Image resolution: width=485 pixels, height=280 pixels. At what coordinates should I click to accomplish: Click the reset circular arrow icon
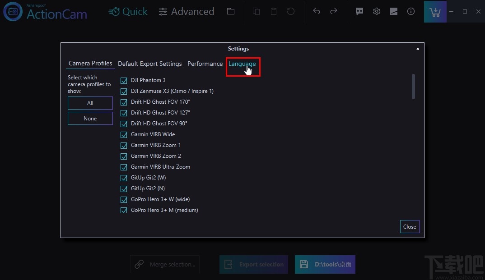(291, 11)
